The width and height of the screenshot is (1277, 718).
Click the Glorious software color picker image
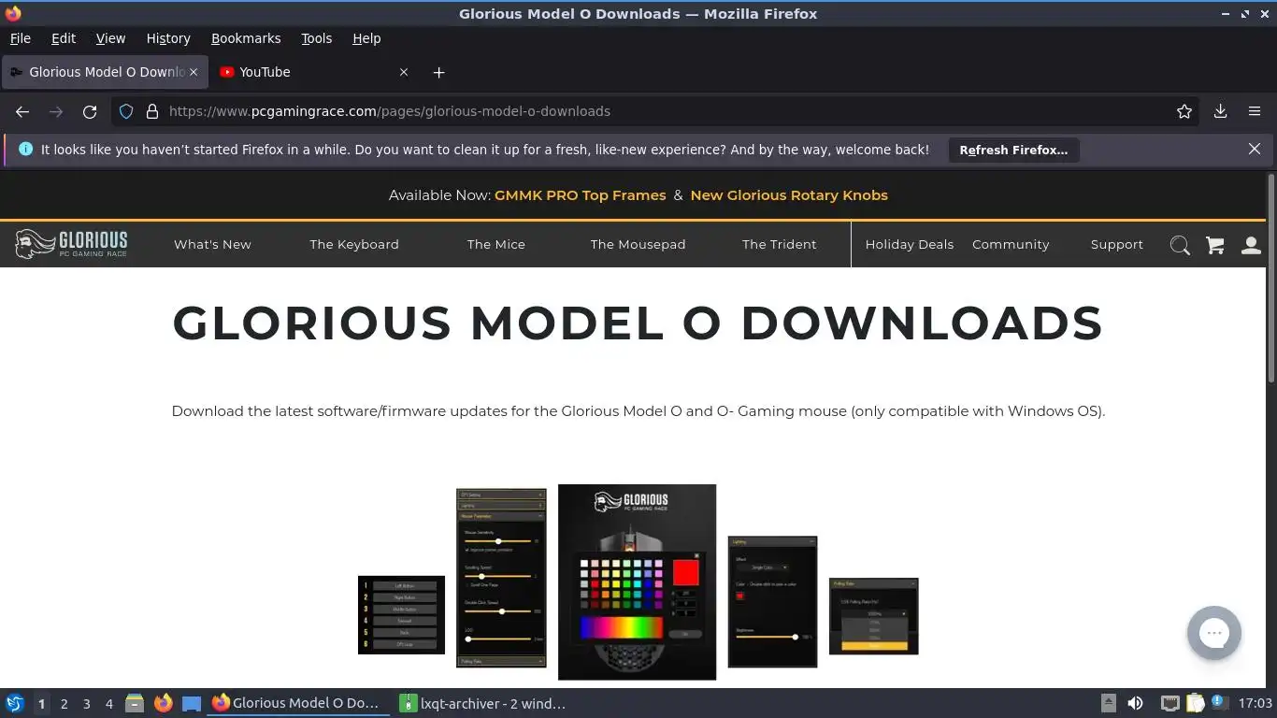pos(637,582)
